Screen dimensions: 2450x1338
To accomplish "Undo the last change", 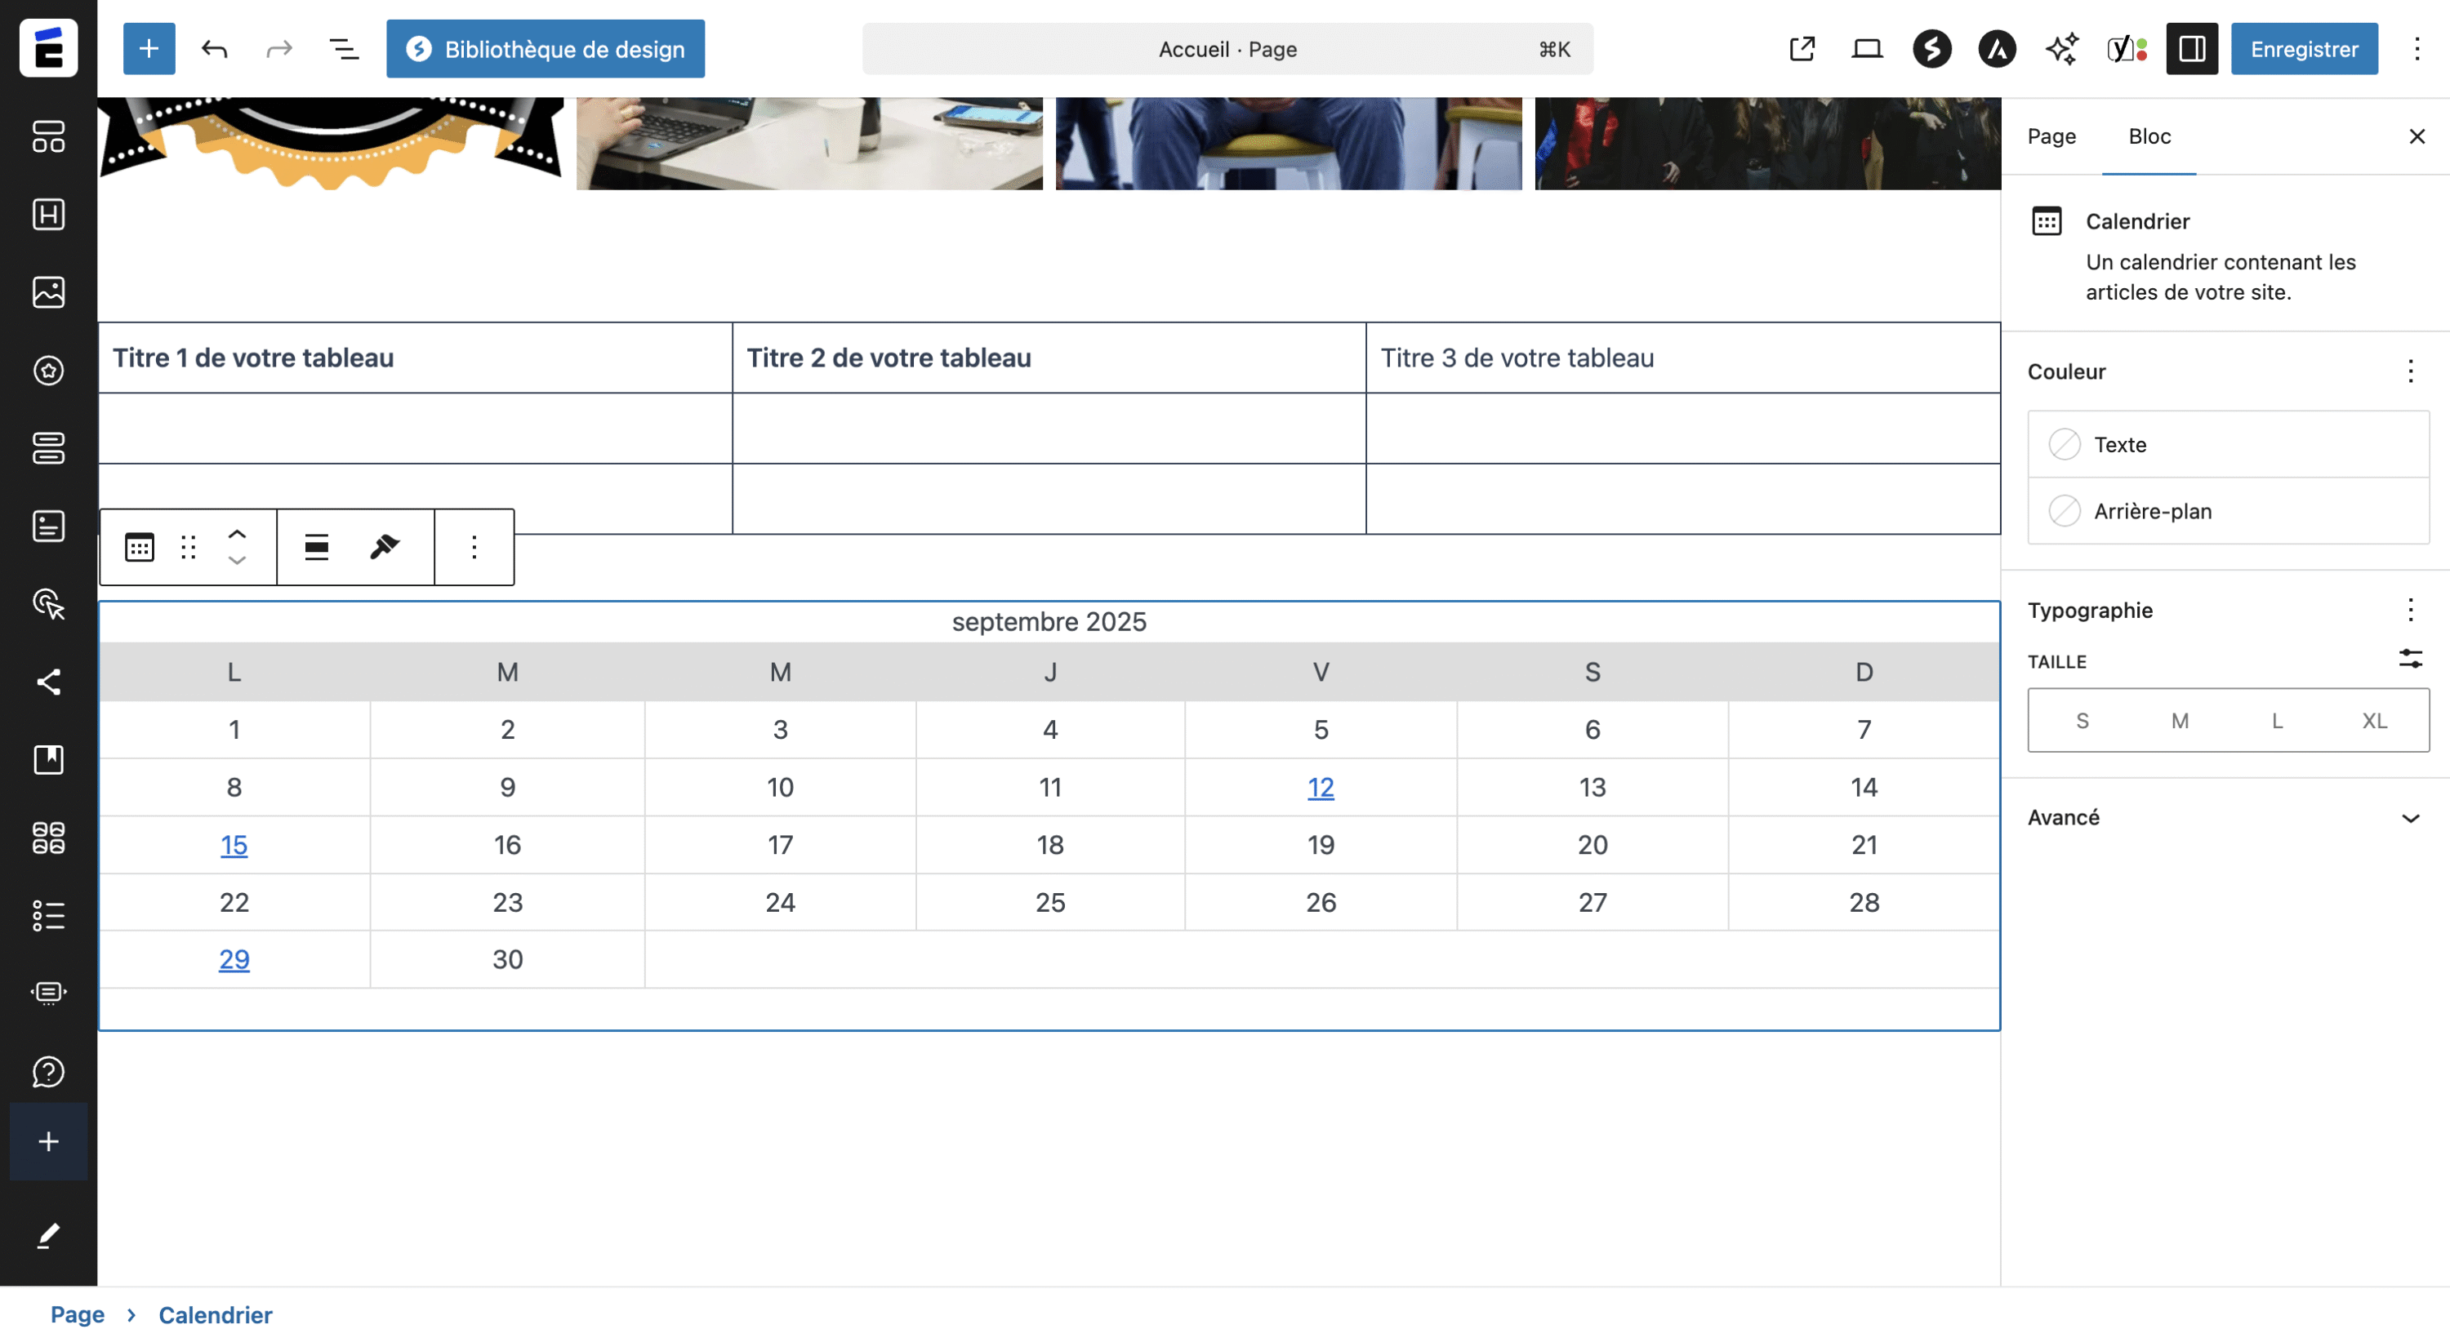I will click(214, 48).
